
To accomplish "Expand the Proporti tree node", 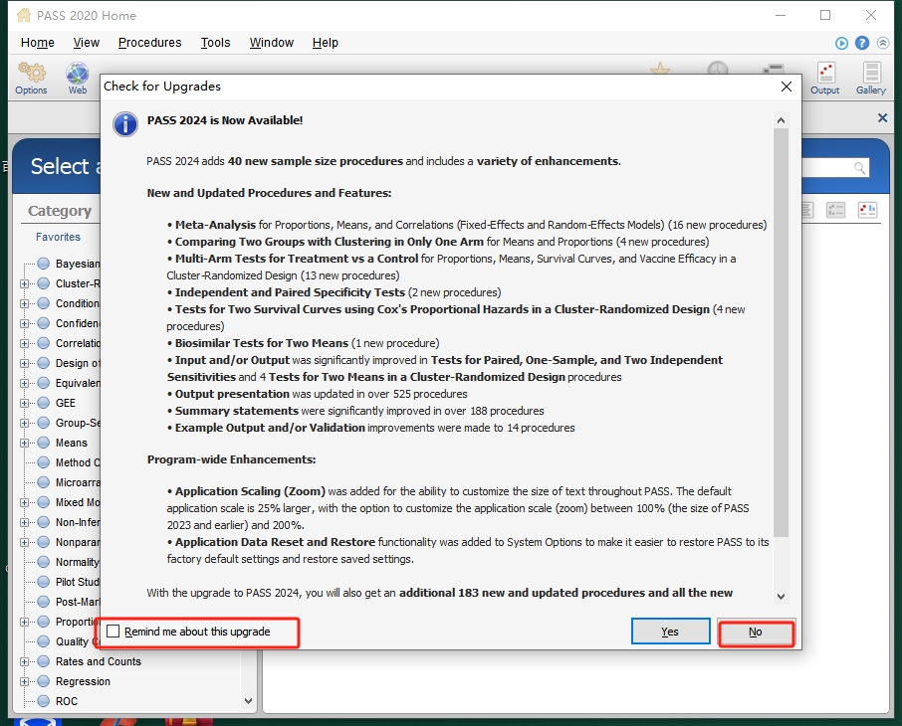I will click(x=24, y=622).
